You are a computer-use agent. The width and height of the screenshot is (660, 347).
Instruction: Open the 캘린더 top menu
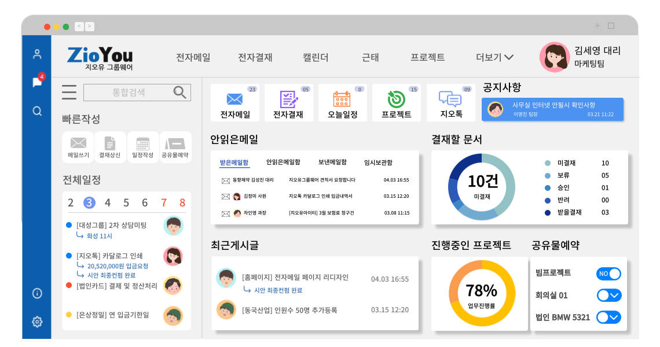316,57
